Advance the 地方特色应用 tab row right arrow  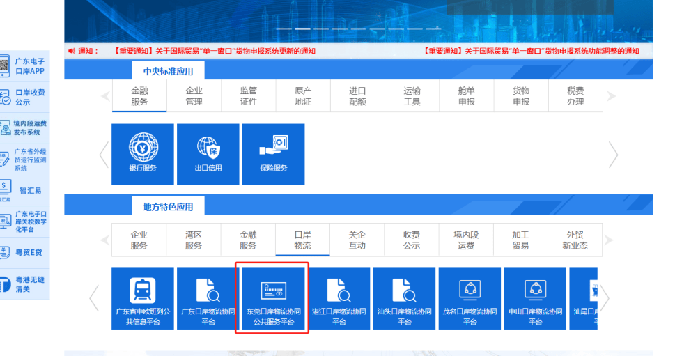click(611, 240)
